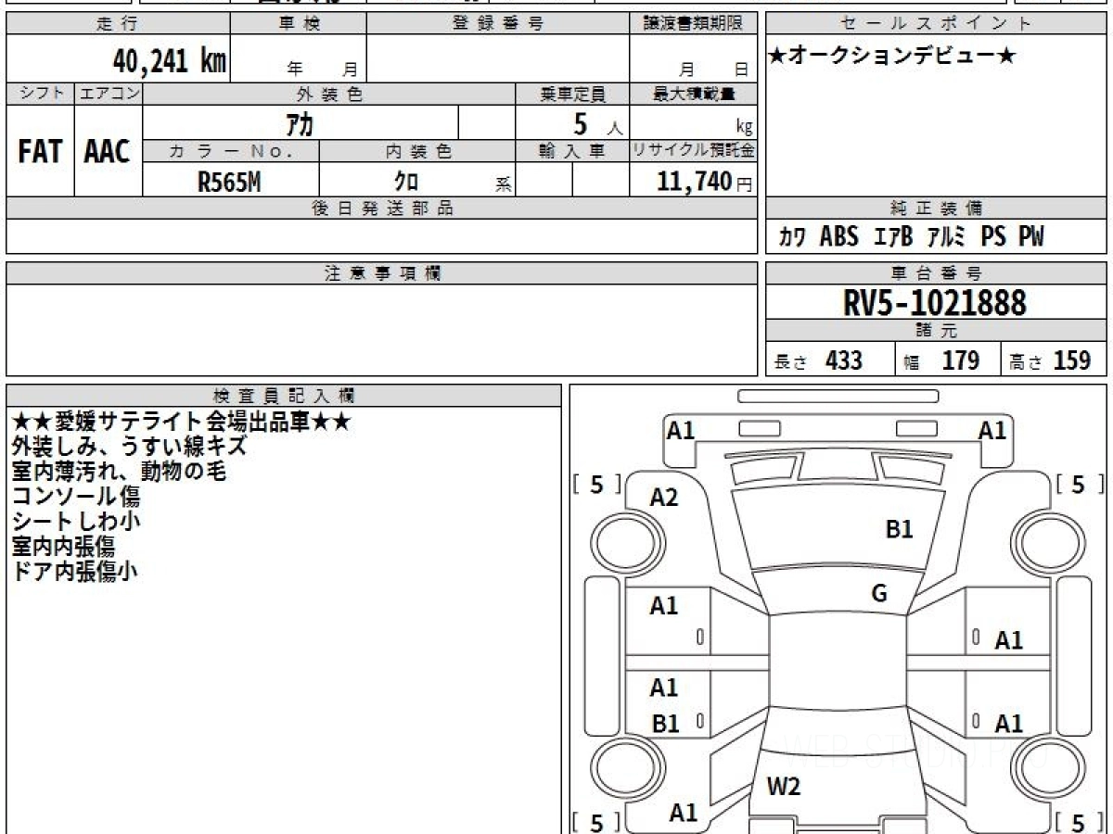Click the A2 damage mark on car diagram
This screenshot has width=1113, height=834.
pyautogui.click(x=664, y=498)
